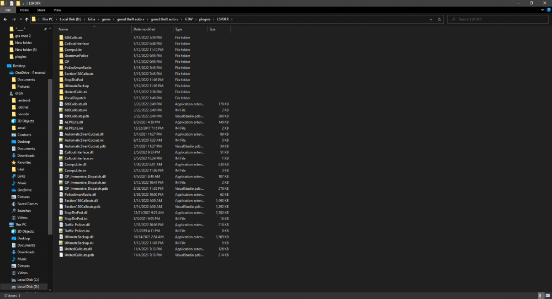Open Explorer help icon
Image resolution: width=552 pixels, height=299 pixels.
coord(549,10)
